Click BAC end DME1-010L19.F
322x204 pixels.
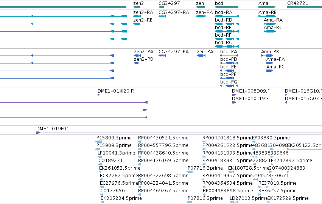234,102
